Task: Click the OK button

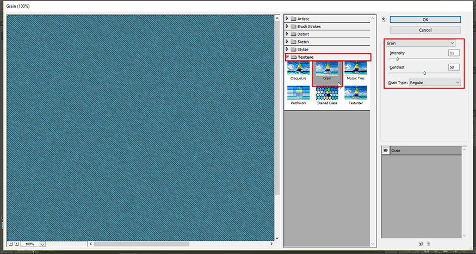Action: (425, 20)
